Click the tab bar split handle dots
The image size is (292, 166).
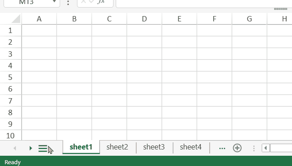coord(254,148)
